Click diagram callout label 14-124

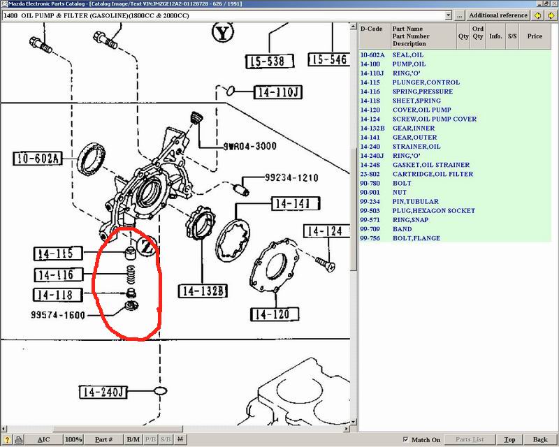click(x=327, y=231)
